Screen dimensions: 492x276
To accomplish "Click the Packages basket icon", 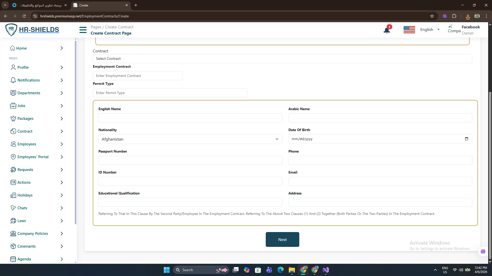I will click(x=13, y=118).
